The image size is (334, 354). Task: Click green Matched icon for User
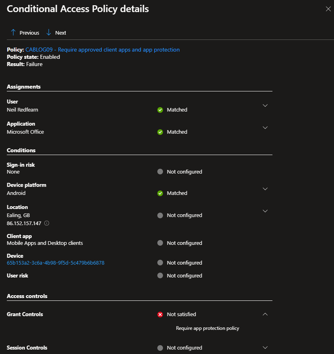point(160,110)
